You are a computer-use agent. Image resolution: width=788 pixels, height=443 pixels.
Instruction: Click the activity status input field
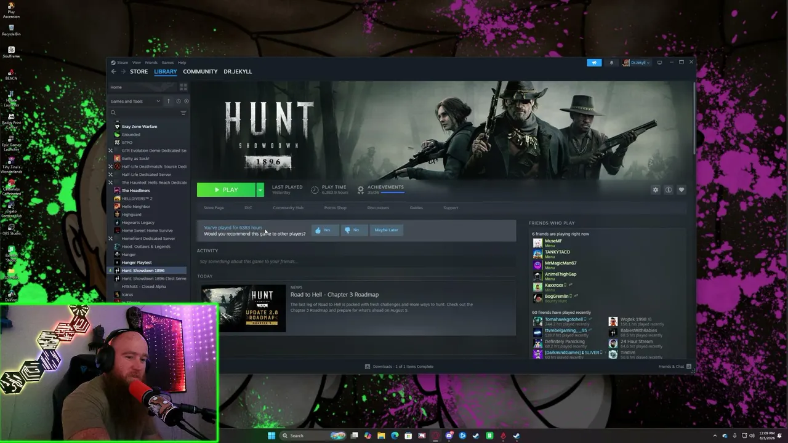356,261
